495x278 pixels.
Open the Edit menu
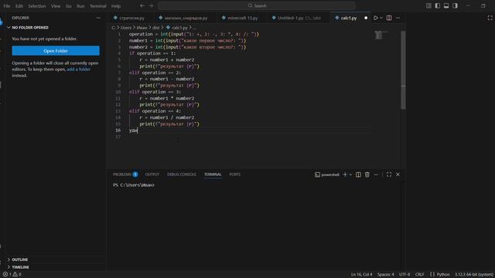click(19, 6)
